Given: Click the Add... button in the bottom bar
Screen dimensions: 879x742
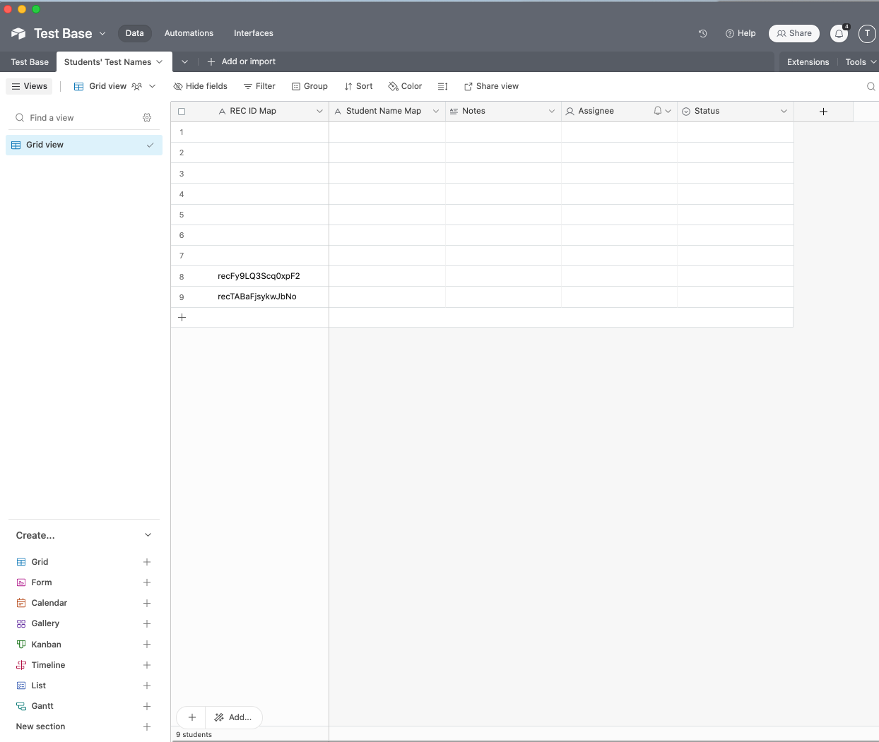Looking at the screenshot, I should [233, 717].
